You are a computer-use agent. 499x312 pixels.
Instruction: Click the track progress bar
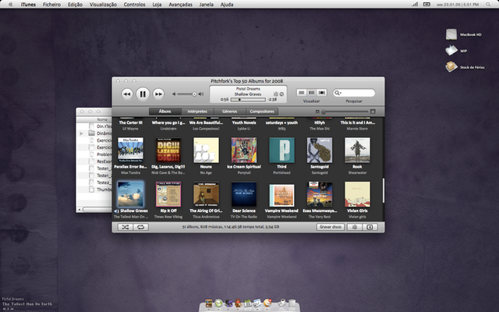248,100
